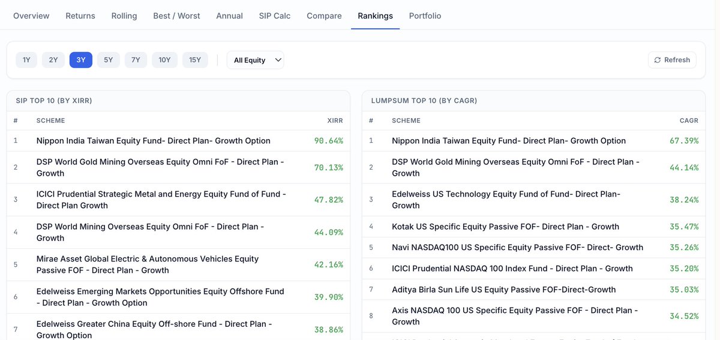Click the 38.86% XIRR value
The image size is (720, 340).
[x=329, y=330]
